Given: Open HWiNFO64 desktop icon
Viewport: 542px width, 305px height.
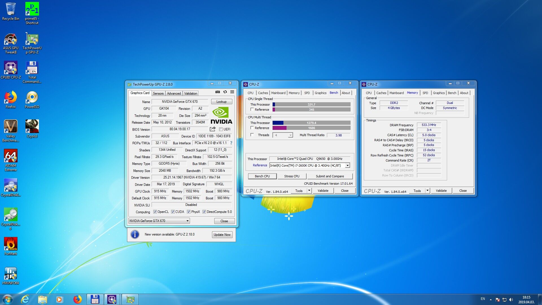Looking at the screenshot, I should [11, 275].
